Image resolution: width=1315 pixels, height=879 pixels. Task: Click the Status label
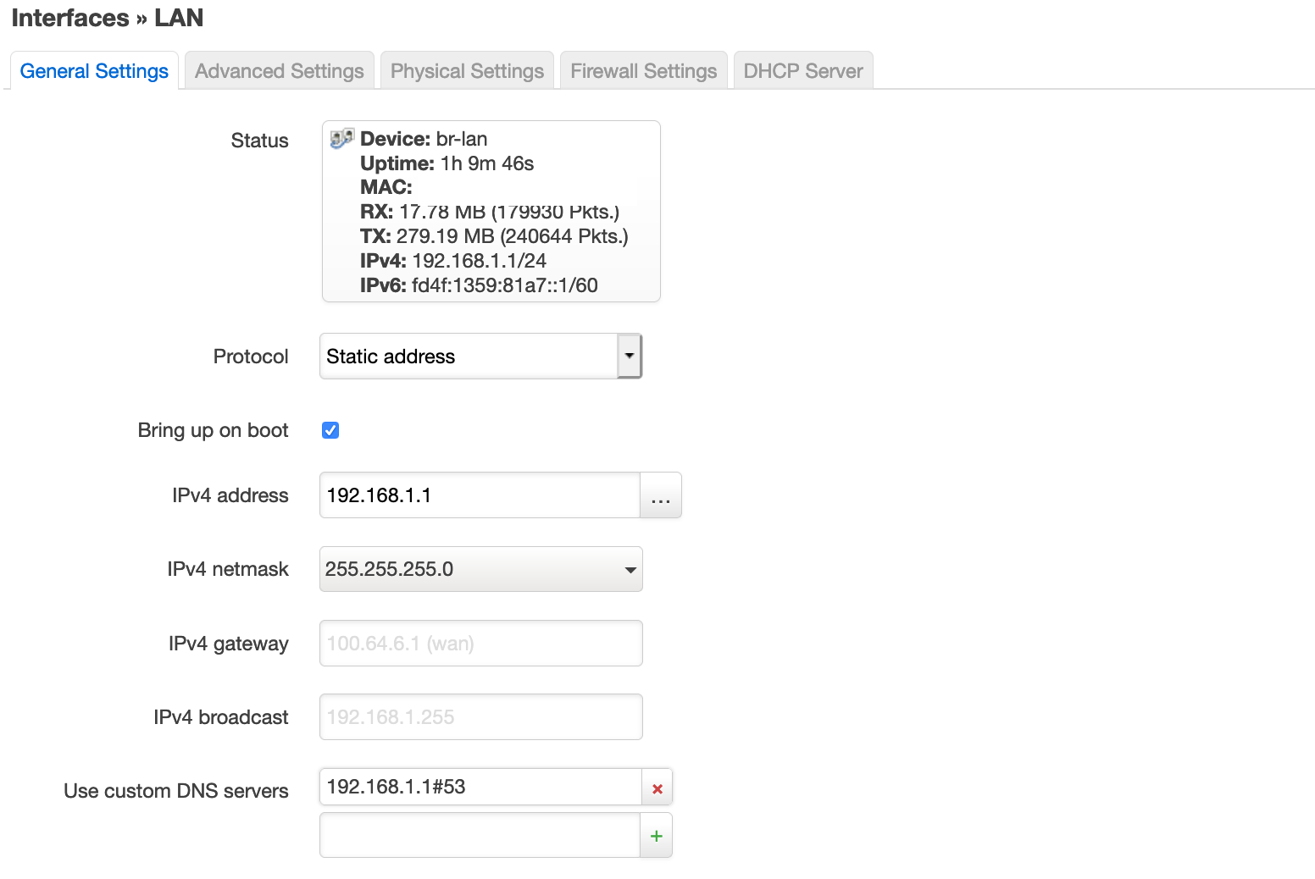click(259, 141)
